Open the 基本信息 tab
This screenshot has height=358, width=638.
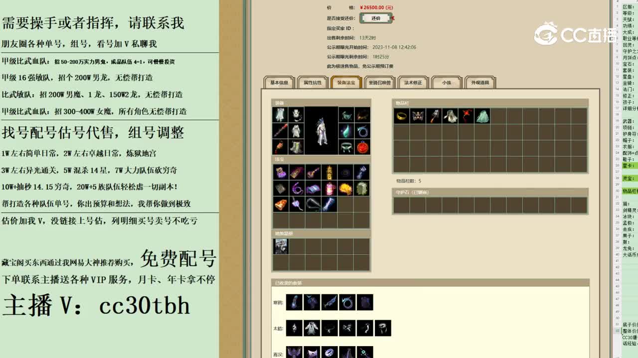279,83
